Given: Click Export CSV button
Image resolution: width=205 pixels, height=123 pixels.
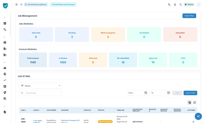Looking at the screenshot, I should [x=190, y=93].
